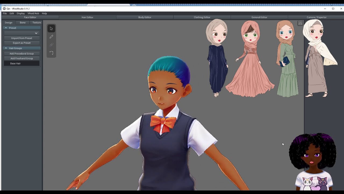Image resolution: width=344 pixels, height=194 pixels.
Task: Click the VRoidStudio app icon in title bar
Action: tap(4, 9)
